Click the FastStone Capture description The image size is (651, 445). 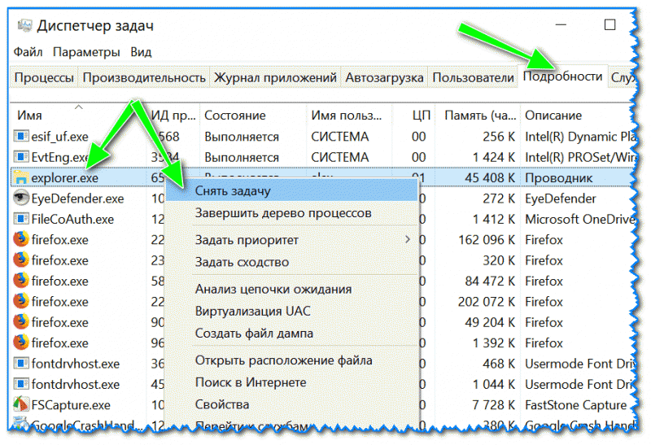[576, 405]
